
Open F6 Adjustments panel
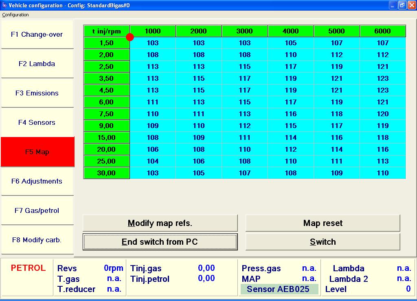pos(37,181)
